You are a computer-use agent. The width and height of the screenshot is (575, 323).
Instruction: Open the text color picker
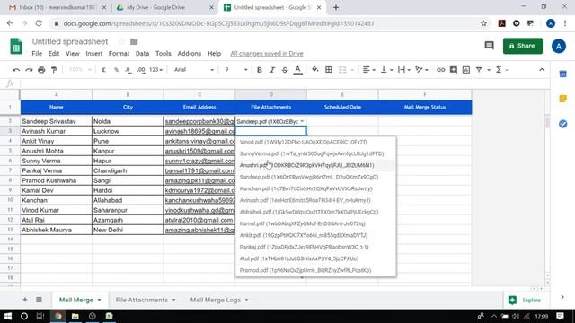point(297,70)
